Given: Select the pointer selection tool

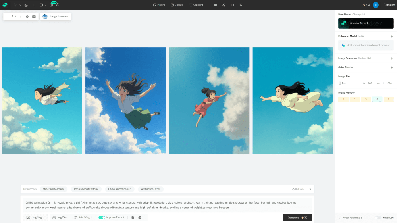Looking at the screenshot, I should pos(16,5).
